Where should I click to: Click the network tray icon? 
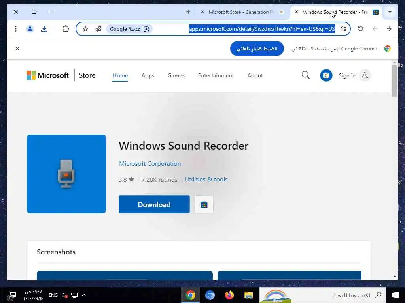[74, 295]
